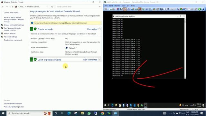Open Task View on the taskbar
The image size is (206, 116).
[62, 113]
